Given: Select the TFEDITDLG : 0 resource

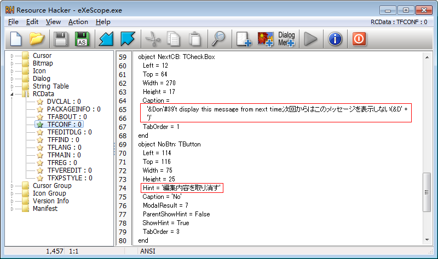Looking at the screenshot, I should 70,132.
